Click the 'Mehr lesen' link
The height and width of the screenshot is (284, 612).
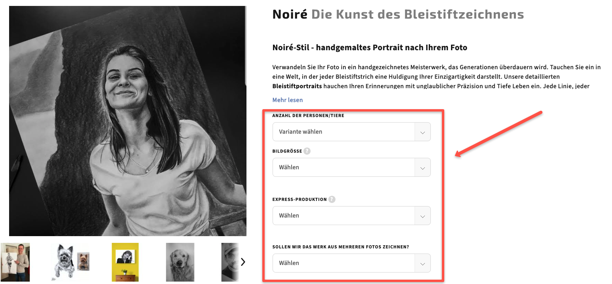point(288,100)
